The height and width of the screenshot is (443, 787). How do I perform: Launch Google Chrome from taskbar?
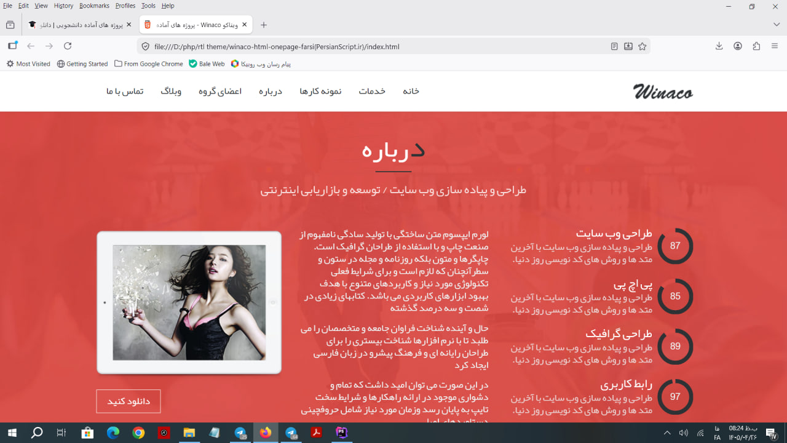pyautogui.click(x=138, y=433)
